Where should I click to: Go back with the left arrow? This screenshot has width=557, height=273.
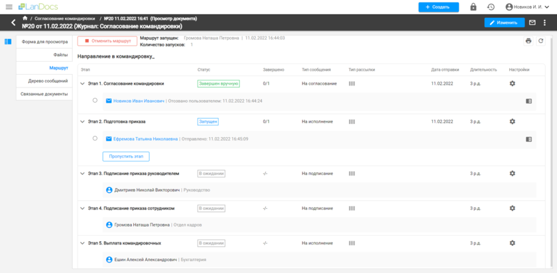point(13,23)
